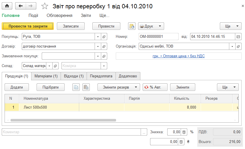The height and width of the screenshot is (149, 245).
Task: Switch to the Відходи (1) tab
Action: pyautogui.click(x=74, y=76)
